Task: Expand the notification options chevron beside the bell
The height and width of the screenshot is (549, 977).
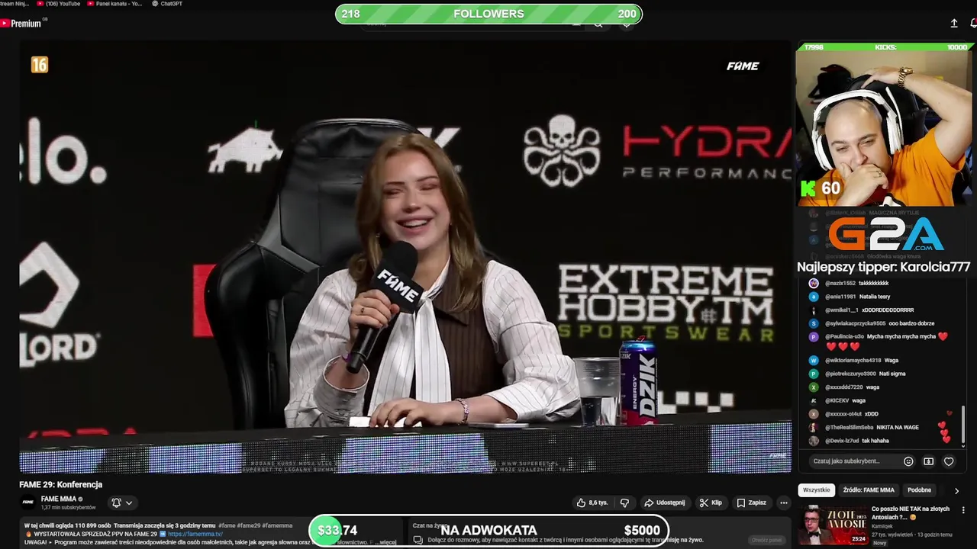Action: coord(129,502)
